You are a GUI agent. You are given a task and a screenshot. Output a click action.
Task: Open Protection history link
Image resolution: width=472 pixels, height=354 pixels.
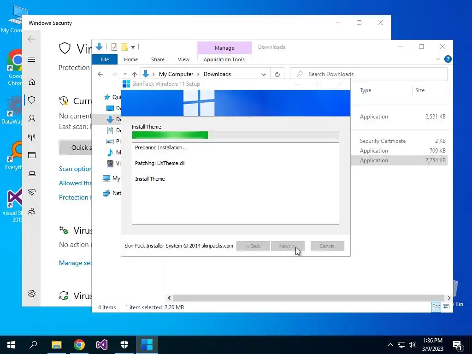[75, 197]
